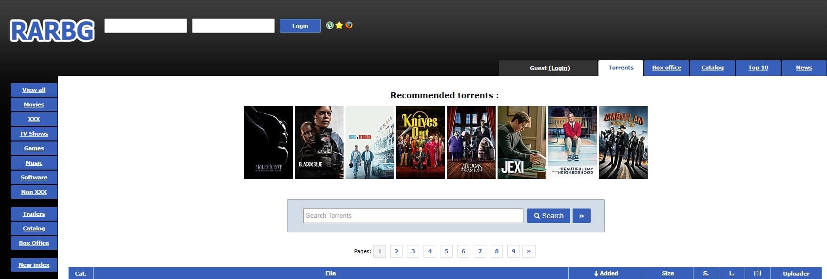Open Software category in sidebar
The image size is (827, 279).
point(34,177)
